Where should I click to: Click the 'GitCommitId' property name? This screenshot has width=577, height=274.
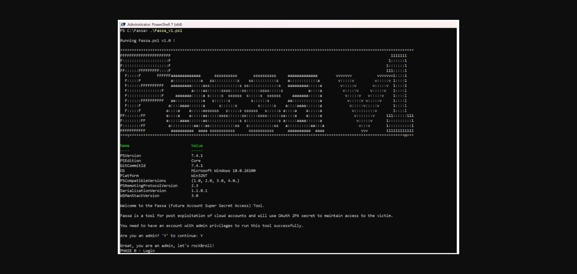133,166
